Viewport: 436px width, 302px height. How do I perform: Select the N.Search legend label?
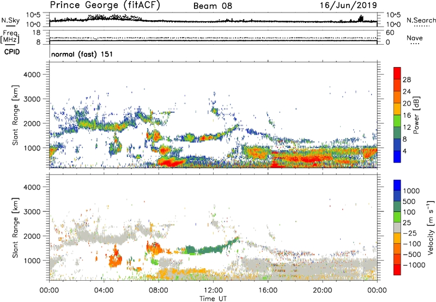click(421, 20)
